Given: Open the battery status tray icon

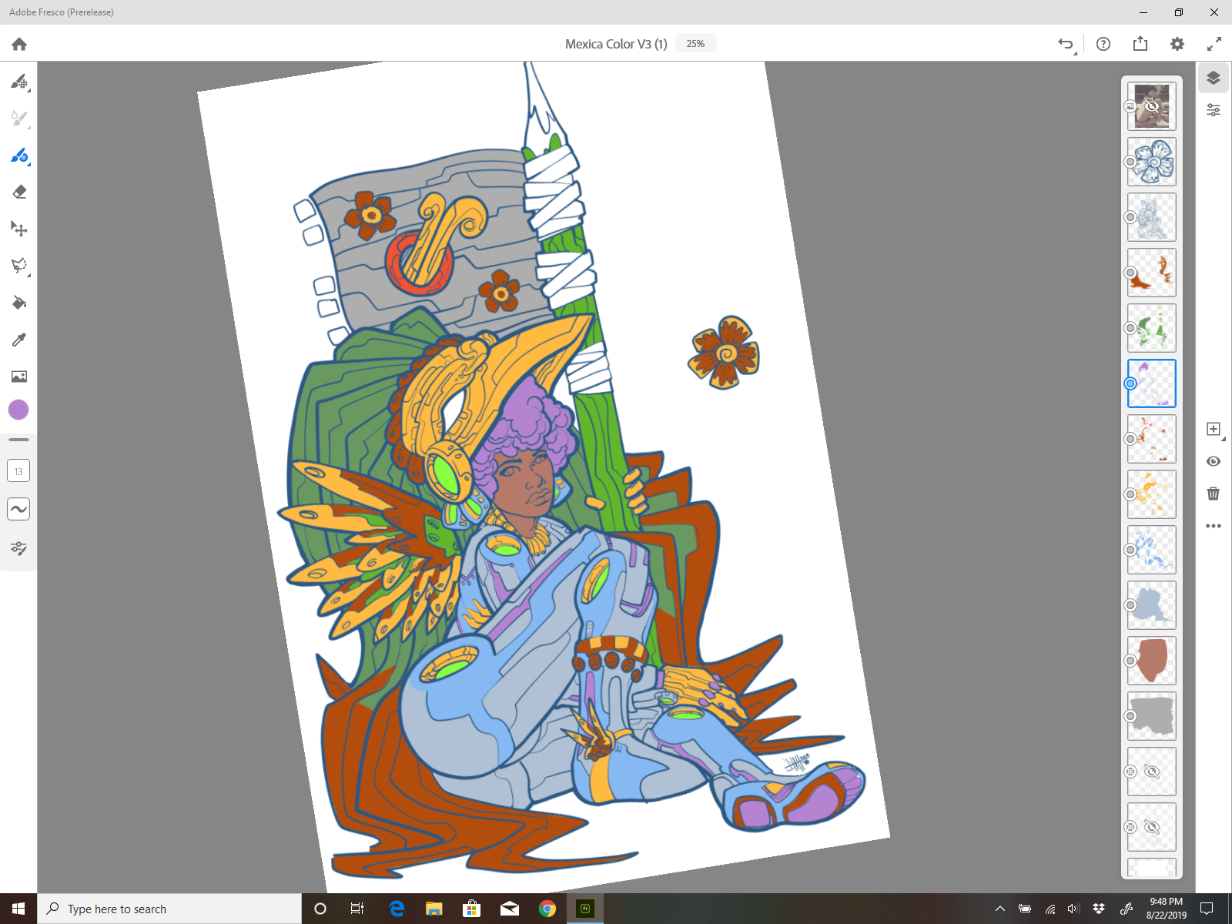Looking at the screenshot, I should click(1025, 909).
